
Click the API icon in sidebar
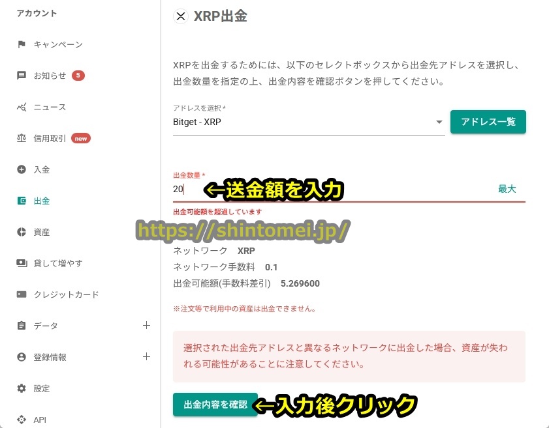point(22,420)
